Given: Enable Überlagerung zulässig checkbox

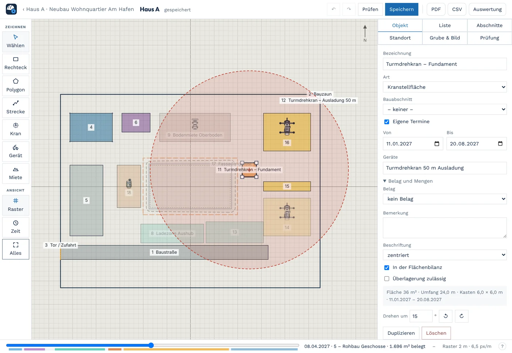Looking at the screenshot, I should 387,279.
